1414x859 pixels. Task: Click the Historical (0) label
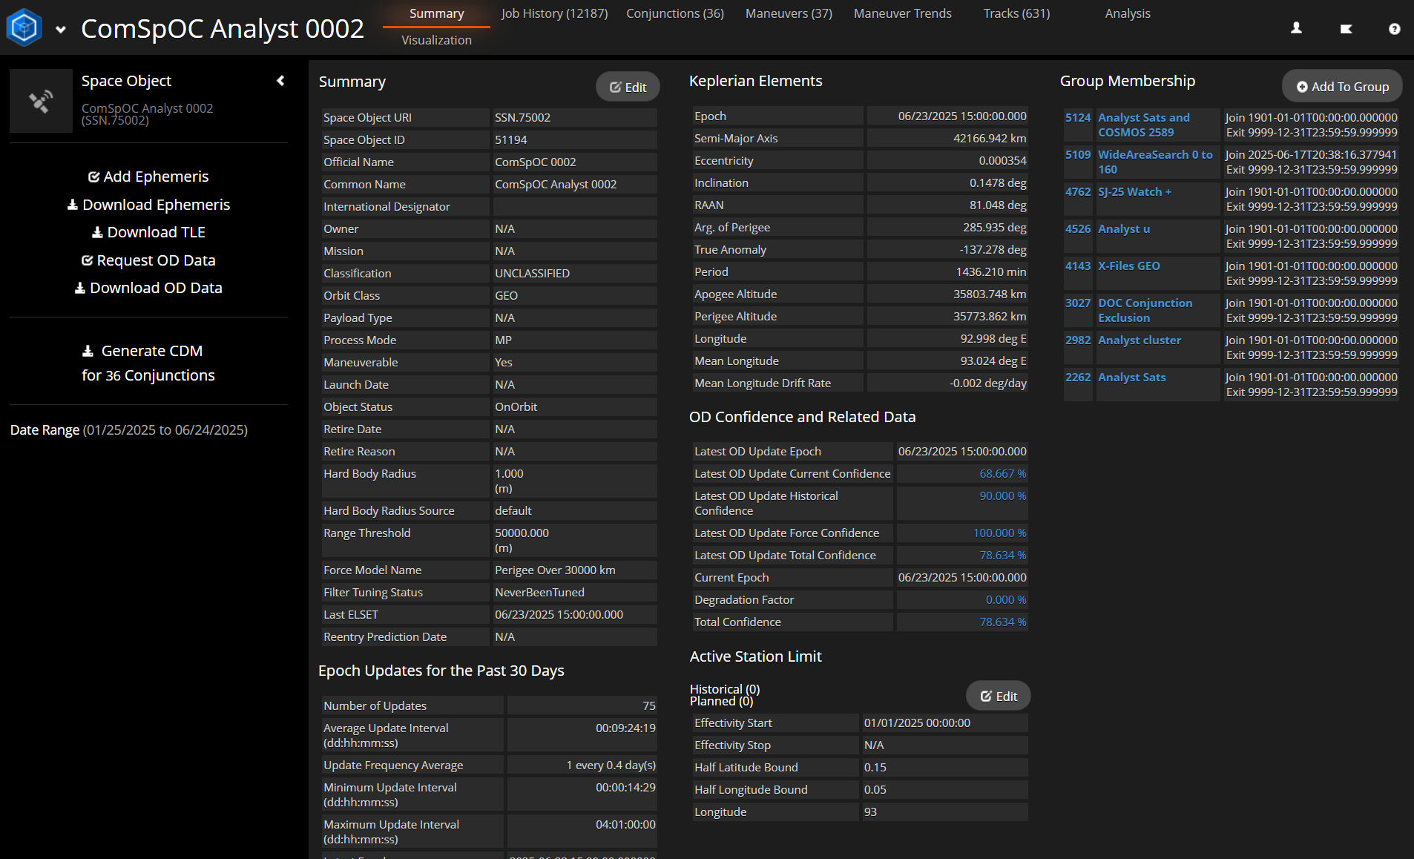[725, 689]
